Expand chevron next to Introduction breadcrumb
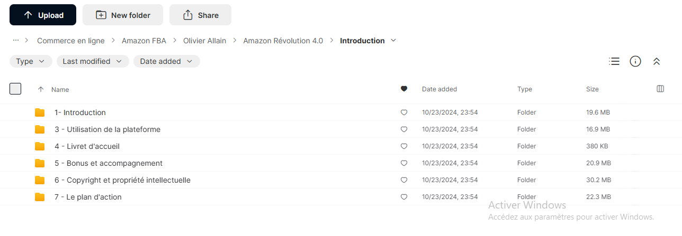Viewport: 682px width, 236px height. pyautogui.click(x=393, y=41)
